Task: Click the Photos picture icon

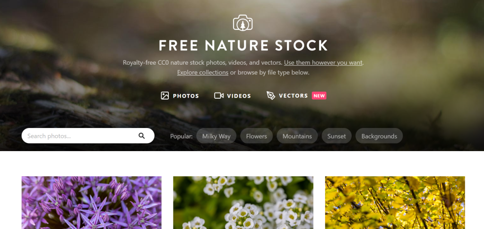Action: click(x=165, y=96)
